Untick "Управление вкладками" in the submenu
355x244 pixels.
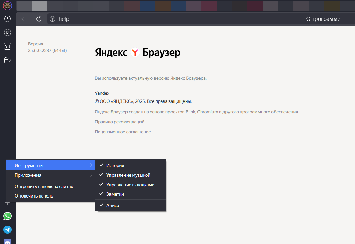click(131, 185)
